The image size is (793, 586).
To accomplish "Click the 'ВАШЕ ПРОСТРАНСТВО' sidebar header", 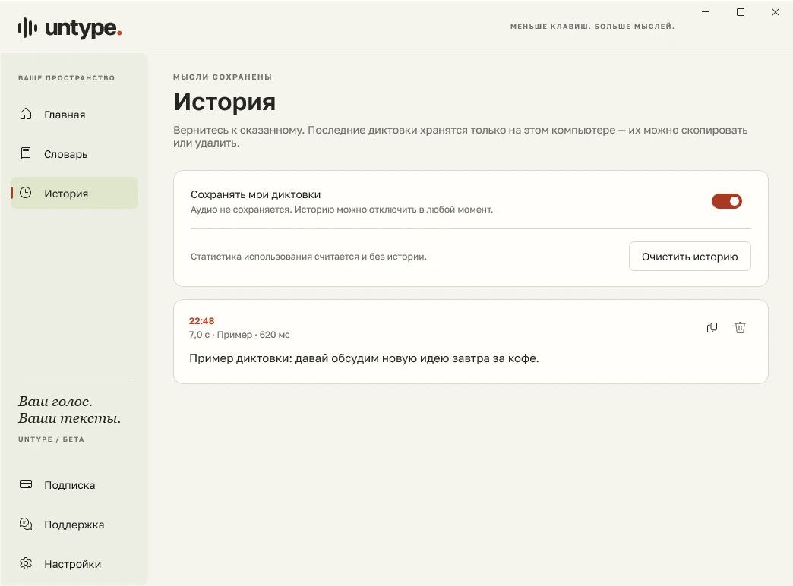I will (66, 78).
